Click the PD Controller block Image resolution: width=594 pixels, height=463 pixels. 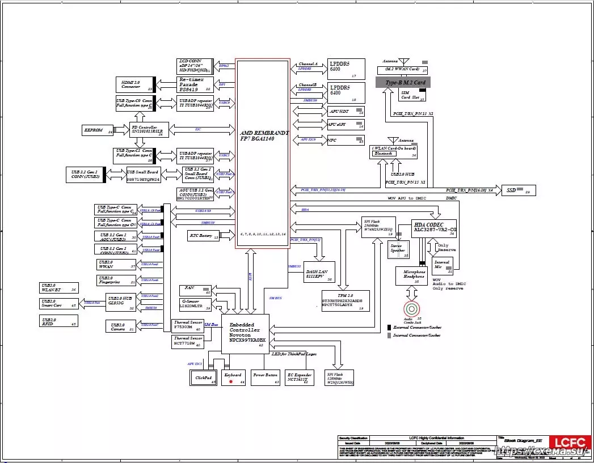point(149,130)
